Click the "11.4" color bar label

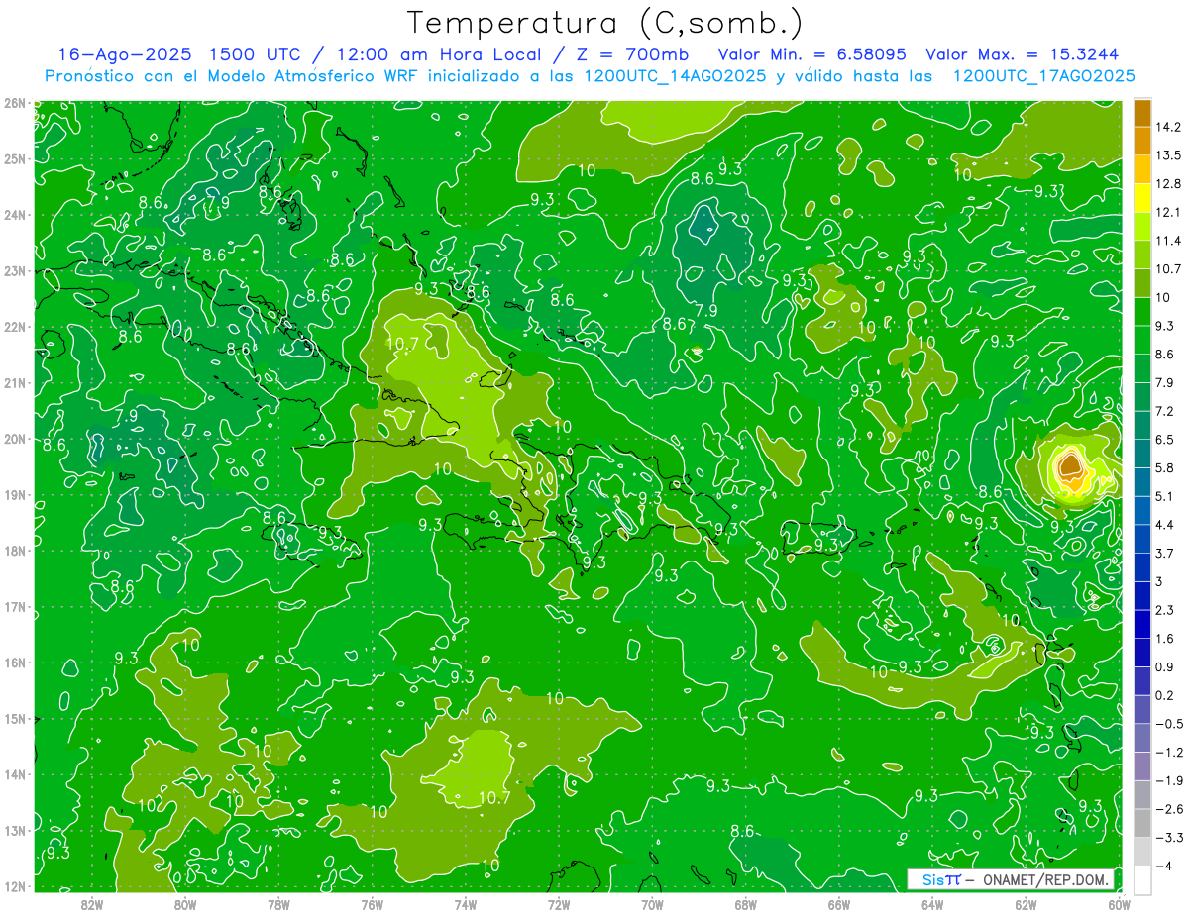[x=1168, y=241]
